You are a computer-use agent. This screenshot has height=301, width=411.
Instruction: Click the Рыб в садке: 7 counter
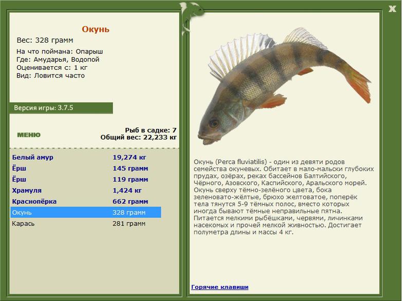pyautogui.click(x=151, y=129)
